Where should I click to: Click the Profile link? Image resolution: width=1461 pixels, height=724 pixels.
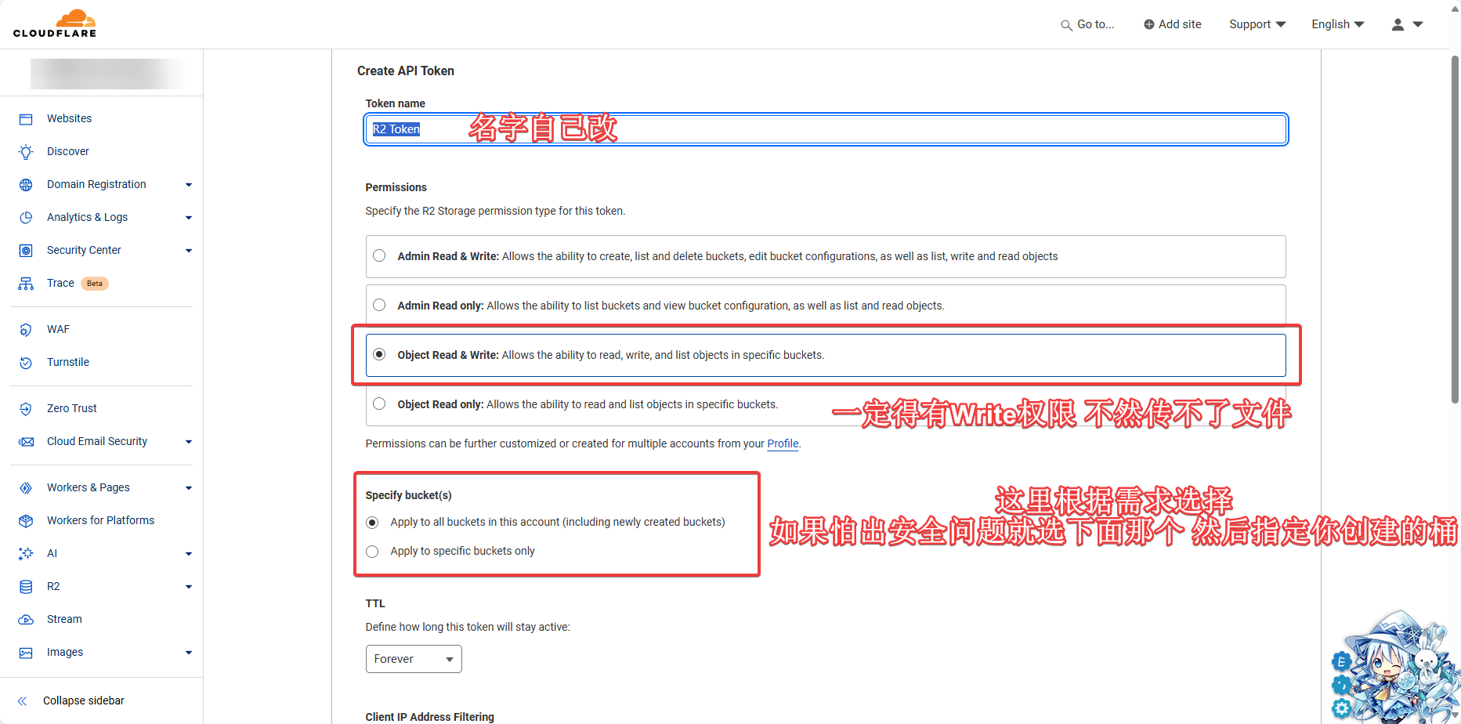(783, 443)
